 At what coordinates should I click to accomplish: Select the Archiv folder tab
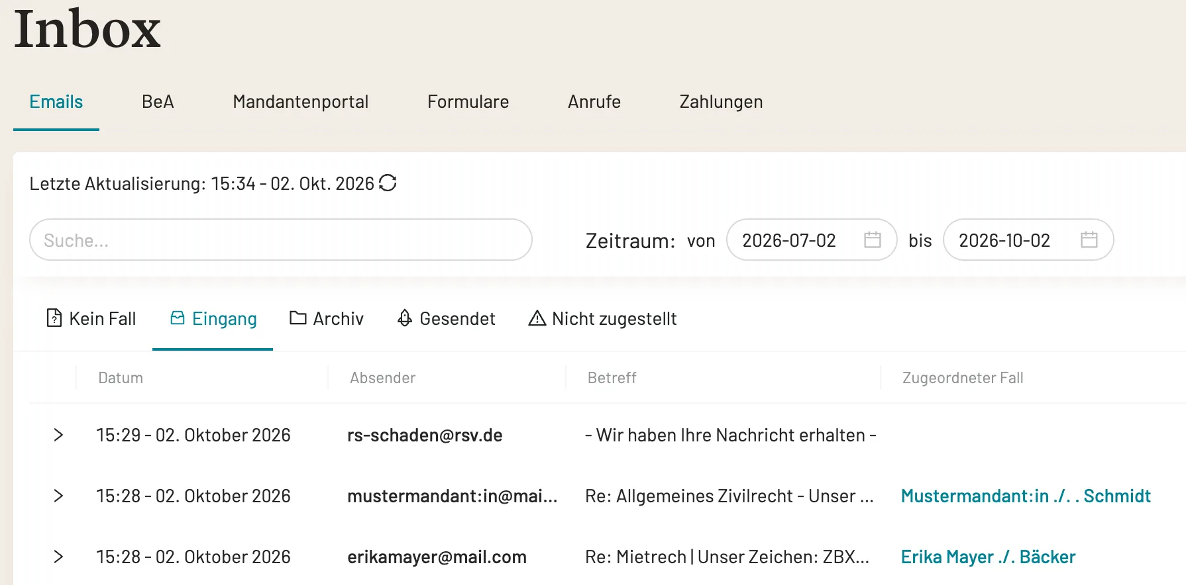[x=327, y=319]
